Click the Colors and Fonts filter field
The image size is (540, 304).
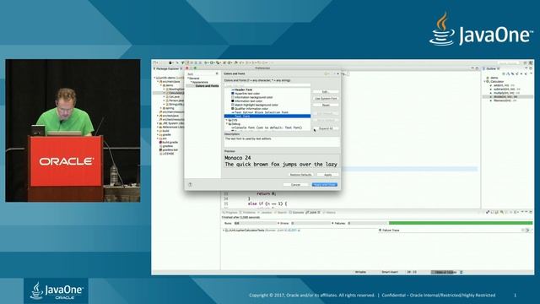coord(267,85)
